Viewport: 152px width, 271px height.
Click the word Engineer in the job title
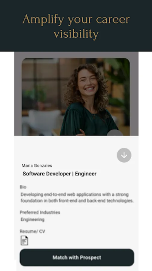(86, 174)
